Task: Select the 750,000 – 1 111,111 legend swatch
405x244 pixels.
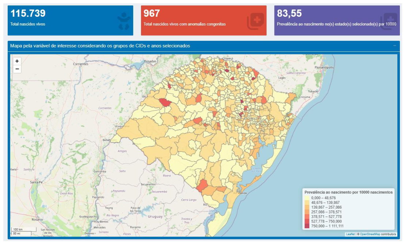Action: [307, 226]
